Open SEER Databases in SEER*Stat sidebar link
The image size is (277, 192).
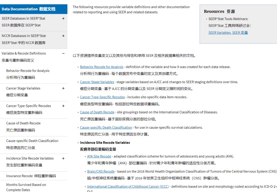(24, 22)
